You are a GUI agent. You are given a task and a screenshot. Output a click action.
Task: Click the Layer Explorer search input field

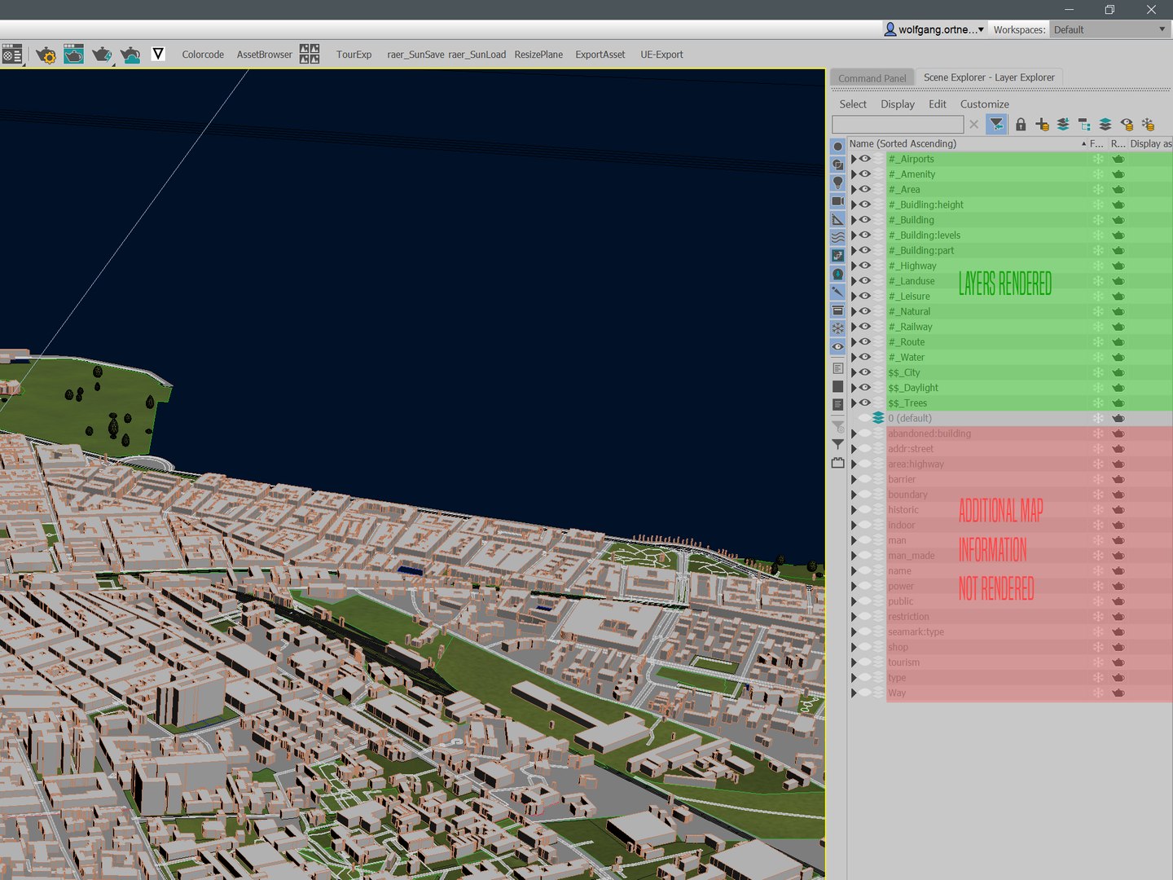[x=898, y=124]
